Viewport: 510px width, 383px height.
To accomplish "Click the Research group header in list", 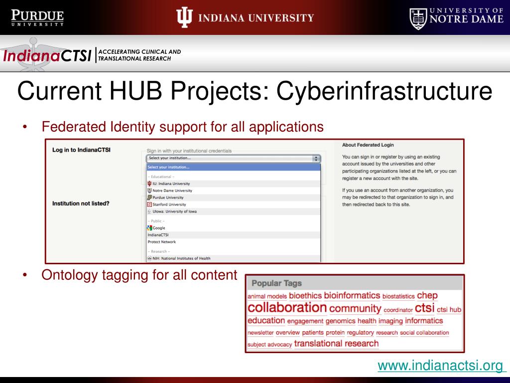I will coord(159,251).
